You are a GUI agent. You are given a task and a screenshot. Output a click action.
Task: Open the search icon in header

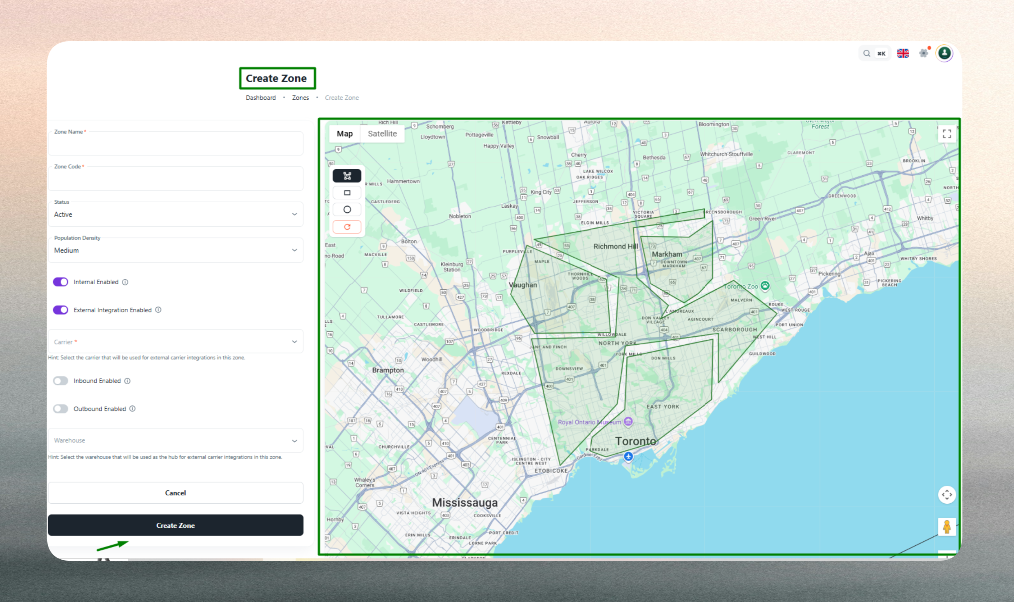pos(867,54)
